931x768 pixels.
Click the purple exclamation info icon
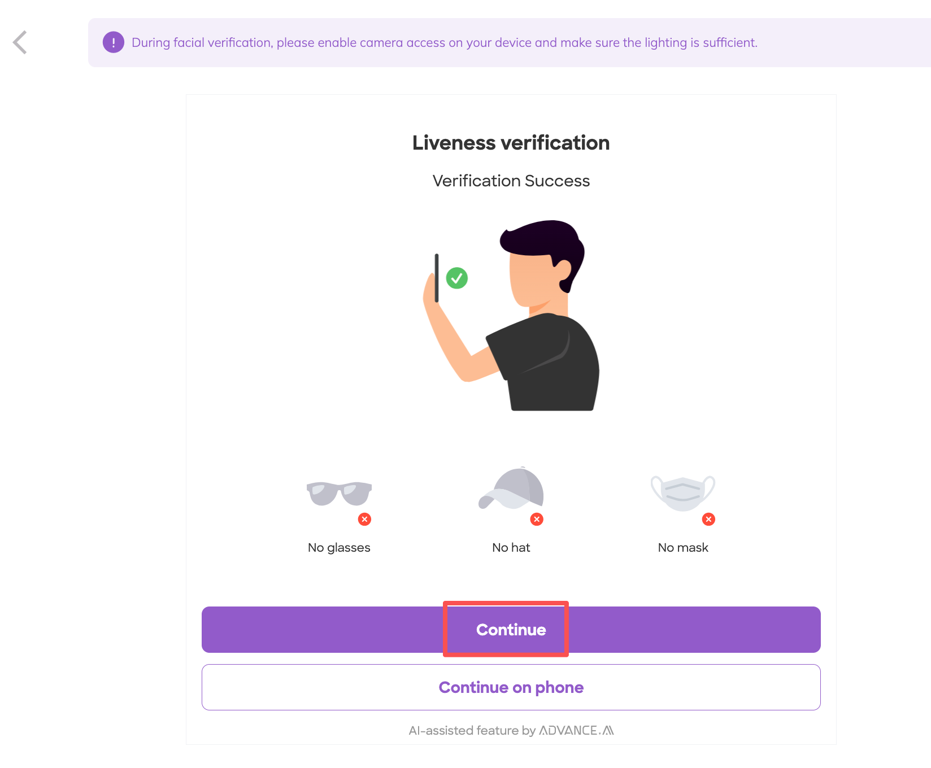114,42
